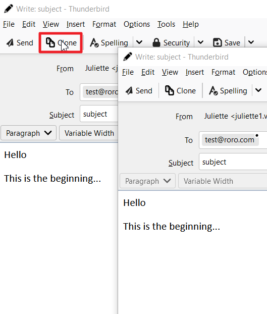Select the test@roro.com recipient pill in front window

(x=230, y=140)
